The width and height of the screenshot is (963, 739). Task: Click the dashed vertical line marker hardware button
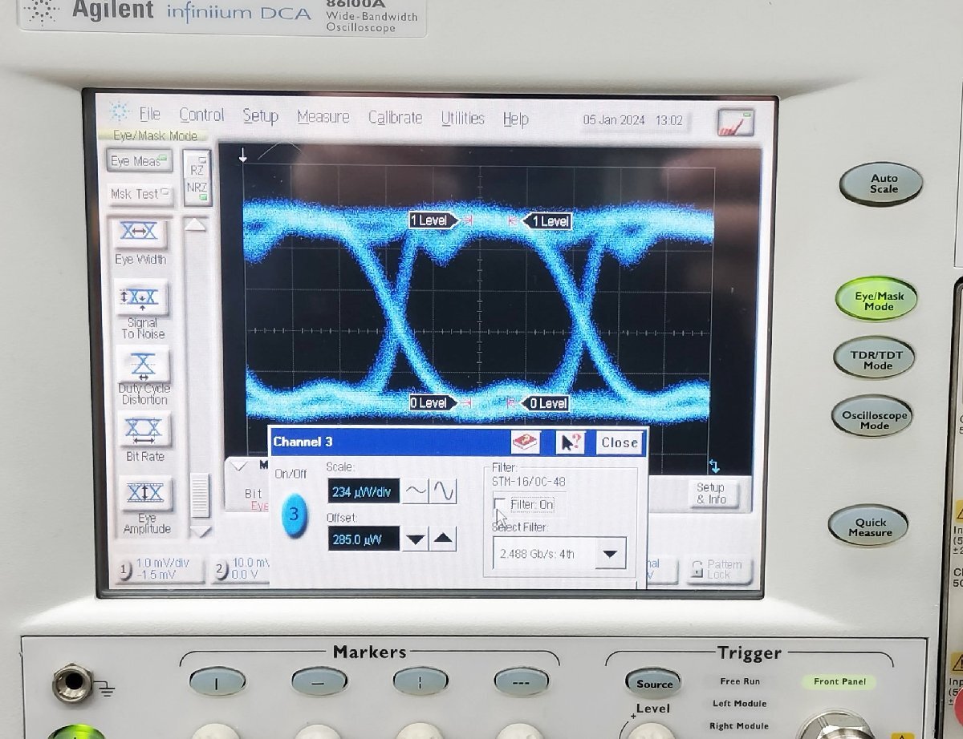pos(421,681)
